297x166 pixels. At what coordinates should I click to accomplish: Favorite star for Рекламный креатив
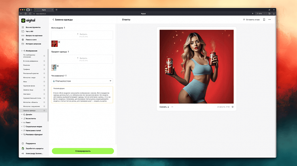(44, 73)
